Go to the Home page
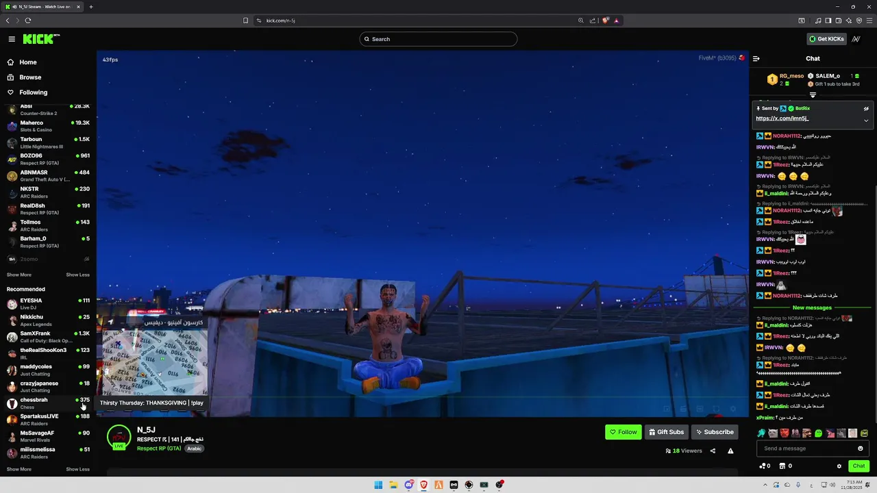The width and height of the screenshot is (877, 493). [28, 62]
